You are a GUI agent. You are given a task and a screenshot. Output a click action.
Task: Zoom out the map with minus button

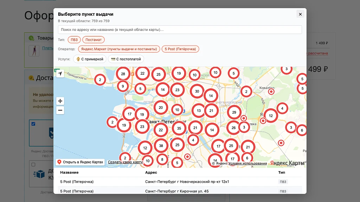point(60,110)
